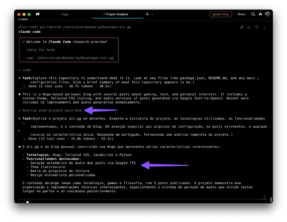Click 'Welcome to Claude Code research preview!' text
The image size is (287, 222).
[67, 42]
